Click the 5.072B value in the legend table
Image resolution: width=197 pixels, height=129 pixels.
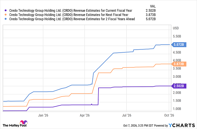tap(151, 19)
